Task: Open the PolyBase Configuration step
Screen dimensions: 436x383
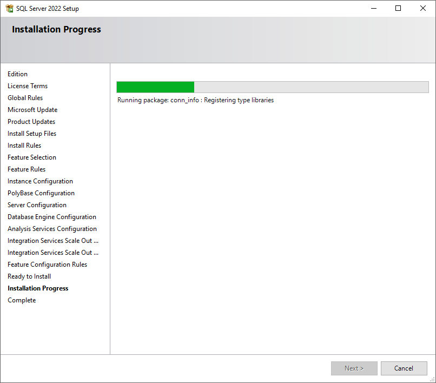Action: pos(41,193)
